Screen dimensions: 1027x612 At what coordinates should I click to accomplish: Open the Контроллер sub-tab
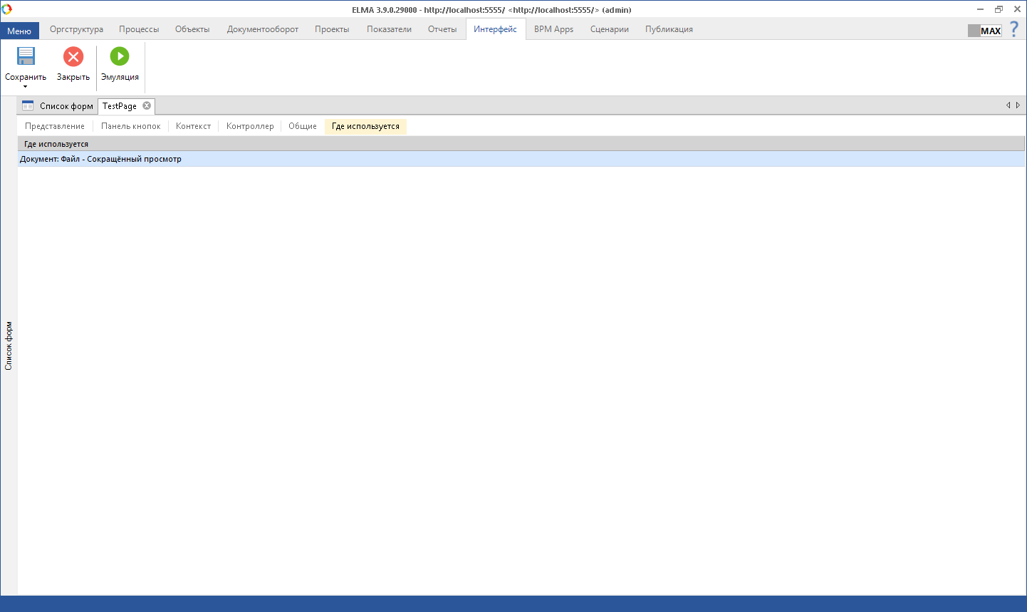250,126
